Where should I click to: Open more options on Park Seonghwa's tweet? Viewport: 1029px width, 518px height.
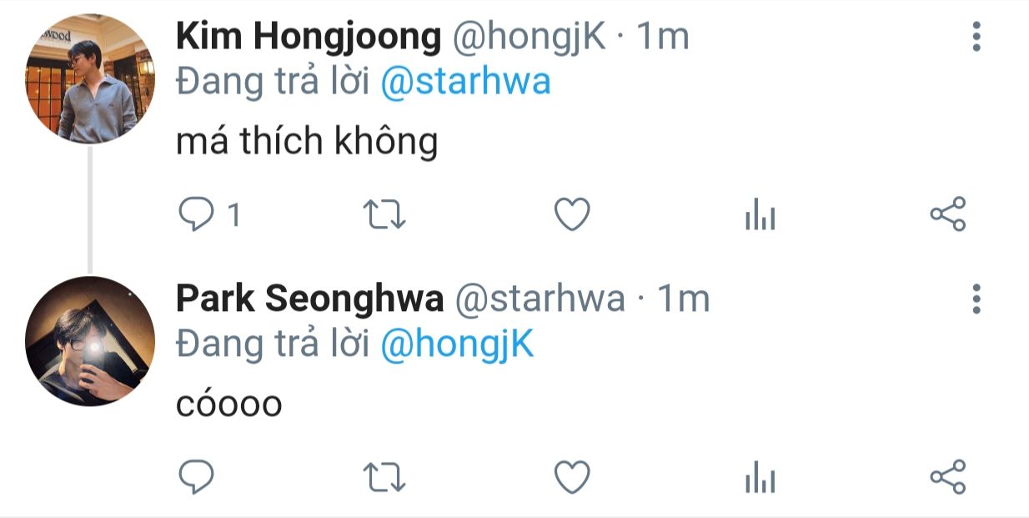click(x=976, y=299)
